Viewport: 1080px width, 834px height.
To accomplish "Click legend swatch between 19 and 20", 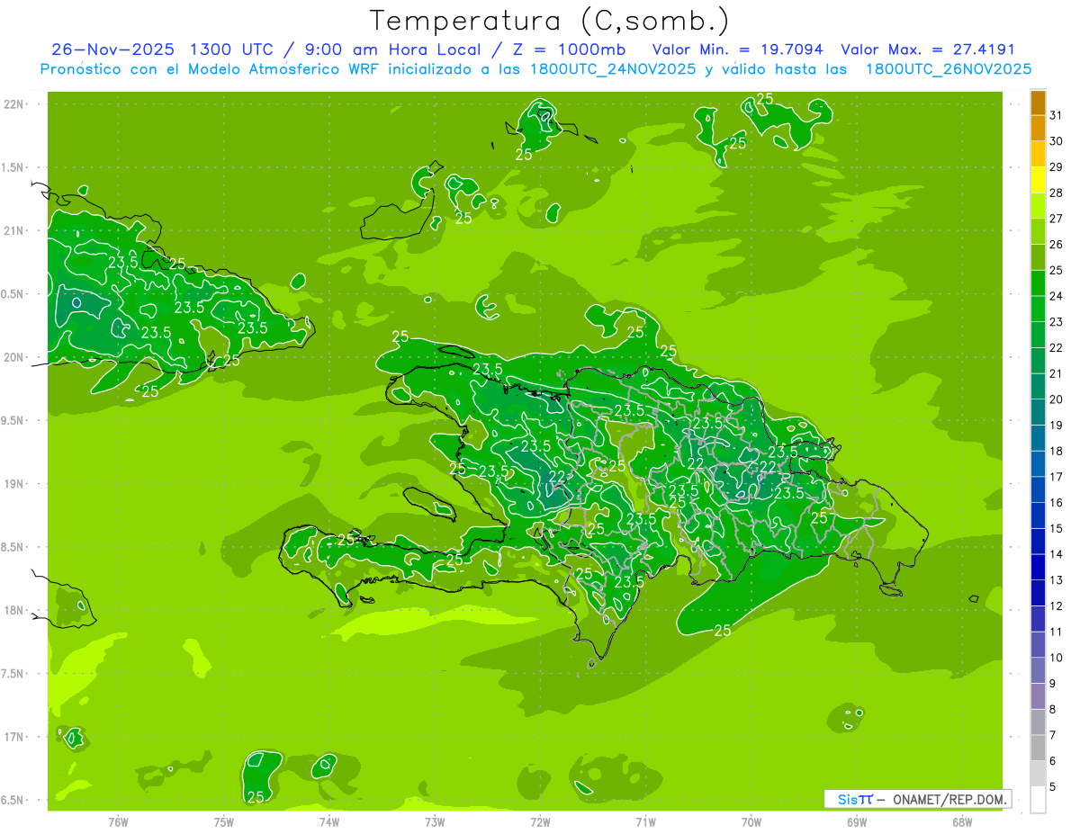I will click(1038, 412).
